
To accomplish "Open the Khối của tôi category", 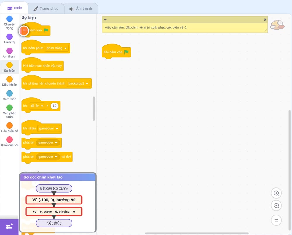I will point(10,142).
